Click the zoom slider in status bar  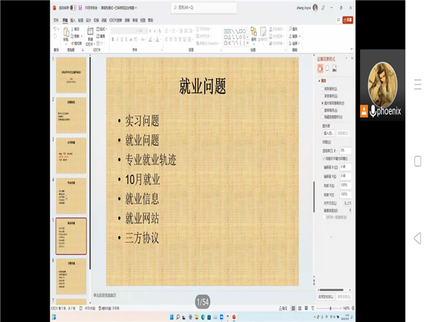click(x=329, y=308)
